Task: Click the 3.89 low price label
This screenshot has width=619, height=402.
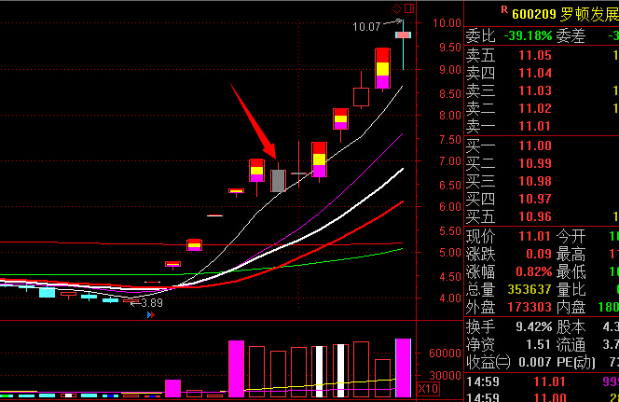Action: [x=152, y=303]
